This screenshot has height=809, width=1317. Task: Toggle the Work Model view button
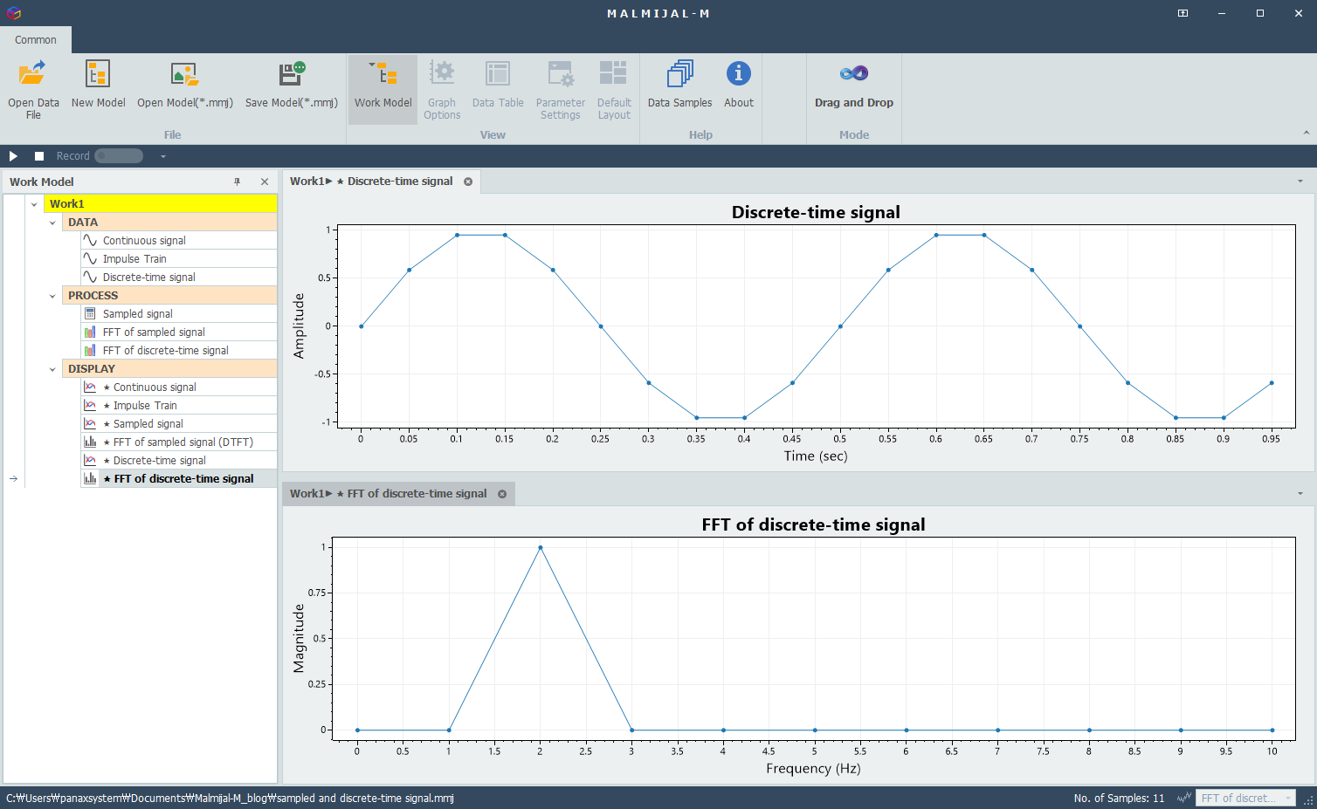click(x=383, y=89)
